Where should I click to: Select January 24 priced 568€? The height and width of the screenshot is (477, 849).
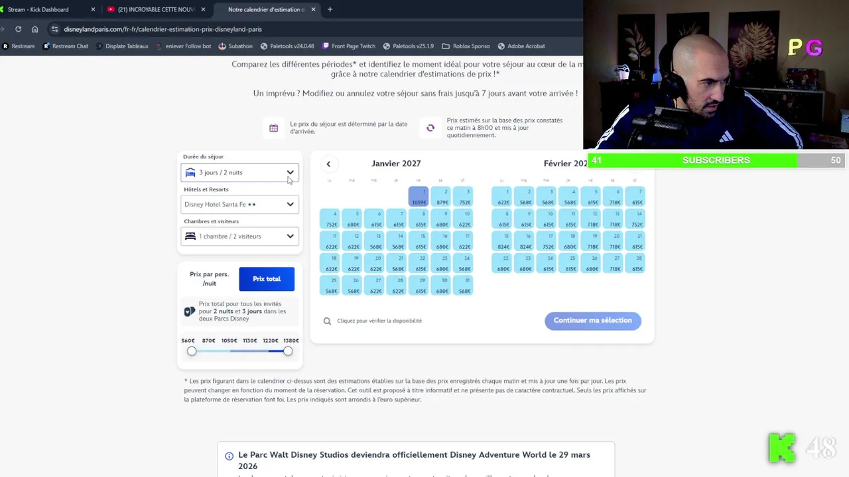click(463, 263)
